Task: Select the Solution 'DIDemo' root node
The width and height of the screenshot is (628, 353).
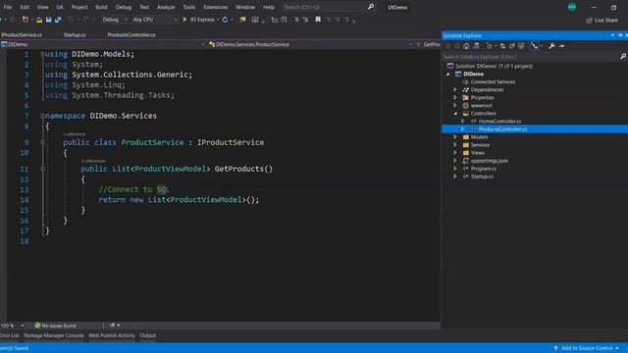Action: click(x=494, y=66)
